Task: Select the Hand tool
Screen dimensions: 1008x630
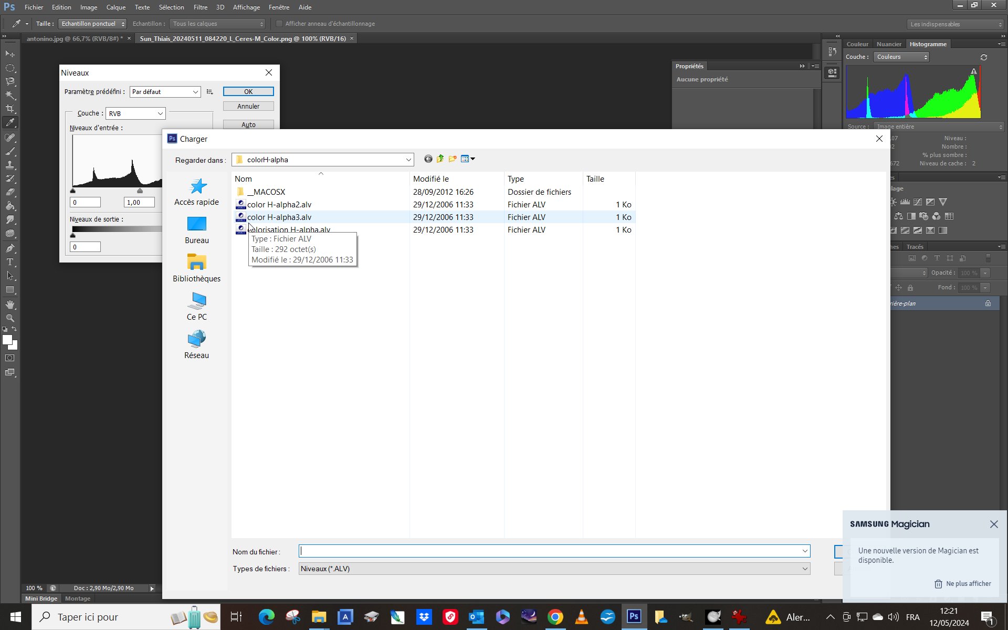Action: [10, 304]
